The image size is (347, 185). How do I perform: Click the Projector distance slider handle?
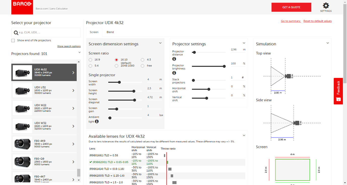click(194, 52)
